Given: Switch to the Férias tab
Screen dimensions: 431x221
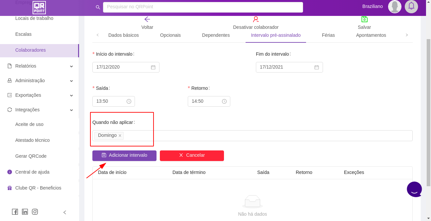Looking at the screenshot, I should coord(328,35).
